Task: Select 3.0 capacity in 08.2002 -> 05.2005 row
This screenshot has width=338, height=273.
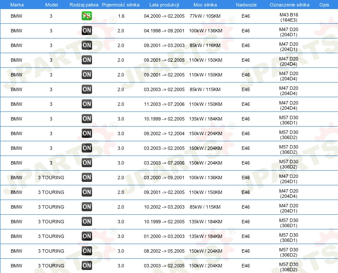Action: click(121, 251)
